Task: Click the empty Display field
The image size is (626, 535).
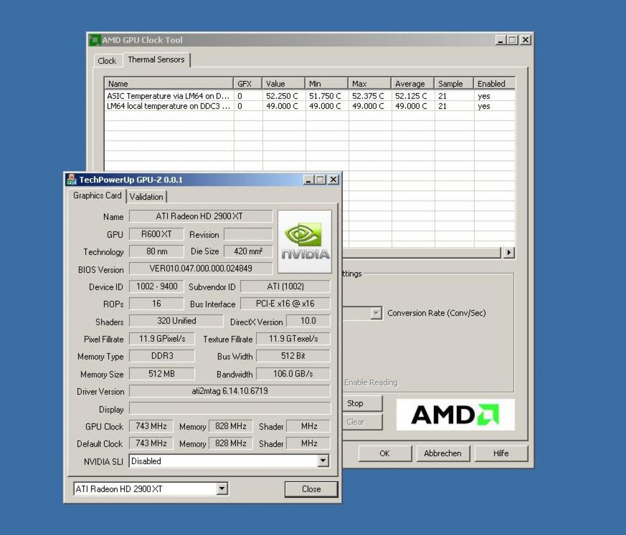Action: (x=230, y=409)
